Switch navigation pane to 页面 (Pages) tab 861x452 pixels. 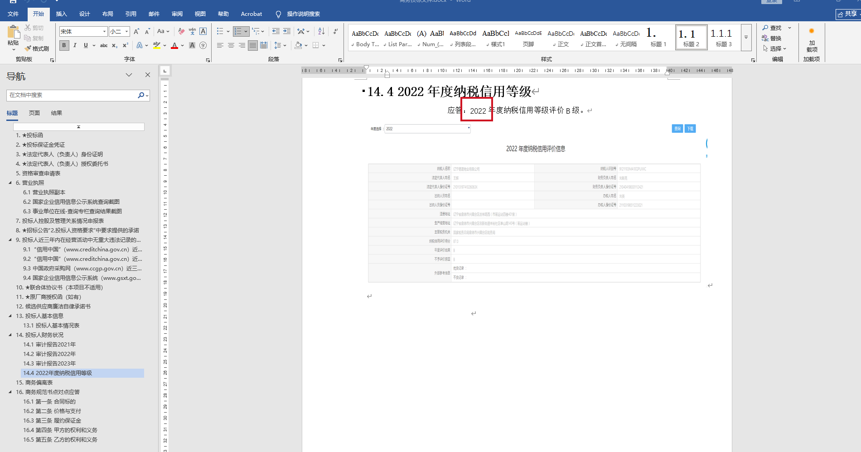pos(34,113)
